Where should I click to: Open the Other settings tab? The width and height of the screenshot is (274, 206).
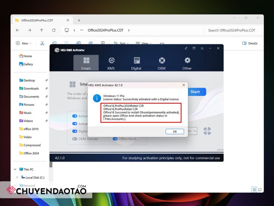point(187,63)
